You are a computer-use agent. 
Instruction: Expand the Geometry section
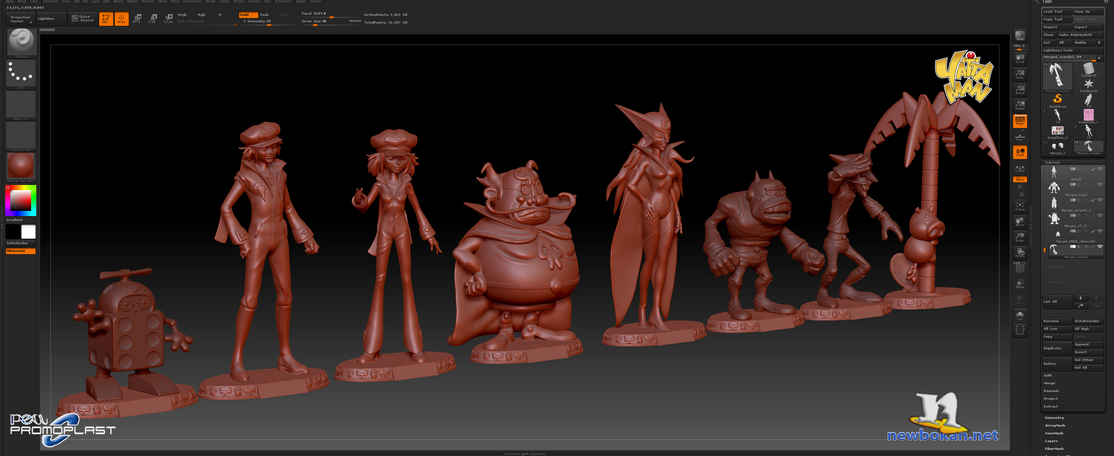click(x=1054, y=418)
